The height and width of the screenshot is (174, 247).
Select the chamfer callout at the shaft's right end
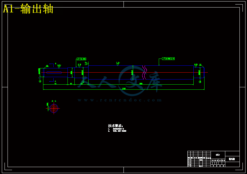[x=201, y=65]
